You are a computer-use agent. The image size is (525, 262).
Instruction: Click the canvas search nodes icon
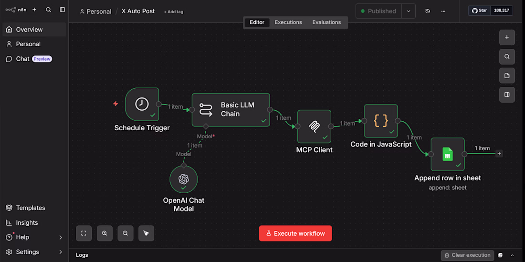(507, 56)
